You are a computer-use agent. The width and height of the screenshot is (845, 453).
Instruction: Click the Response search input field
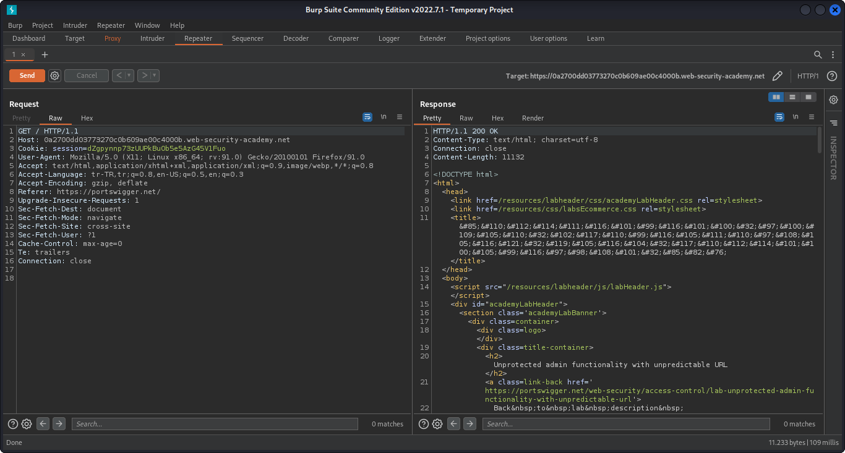[x=626, y=424]
